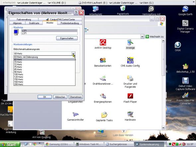Choose 85 Hertz refresh rate
The height and width of the screenshot is (147, 196).
click(x=45, y=70)
